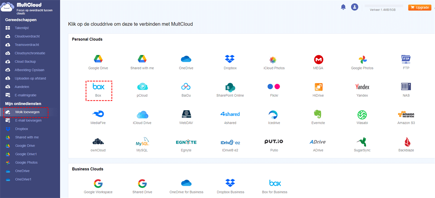Click the Box cloud icon

click(x=98, y=87)
